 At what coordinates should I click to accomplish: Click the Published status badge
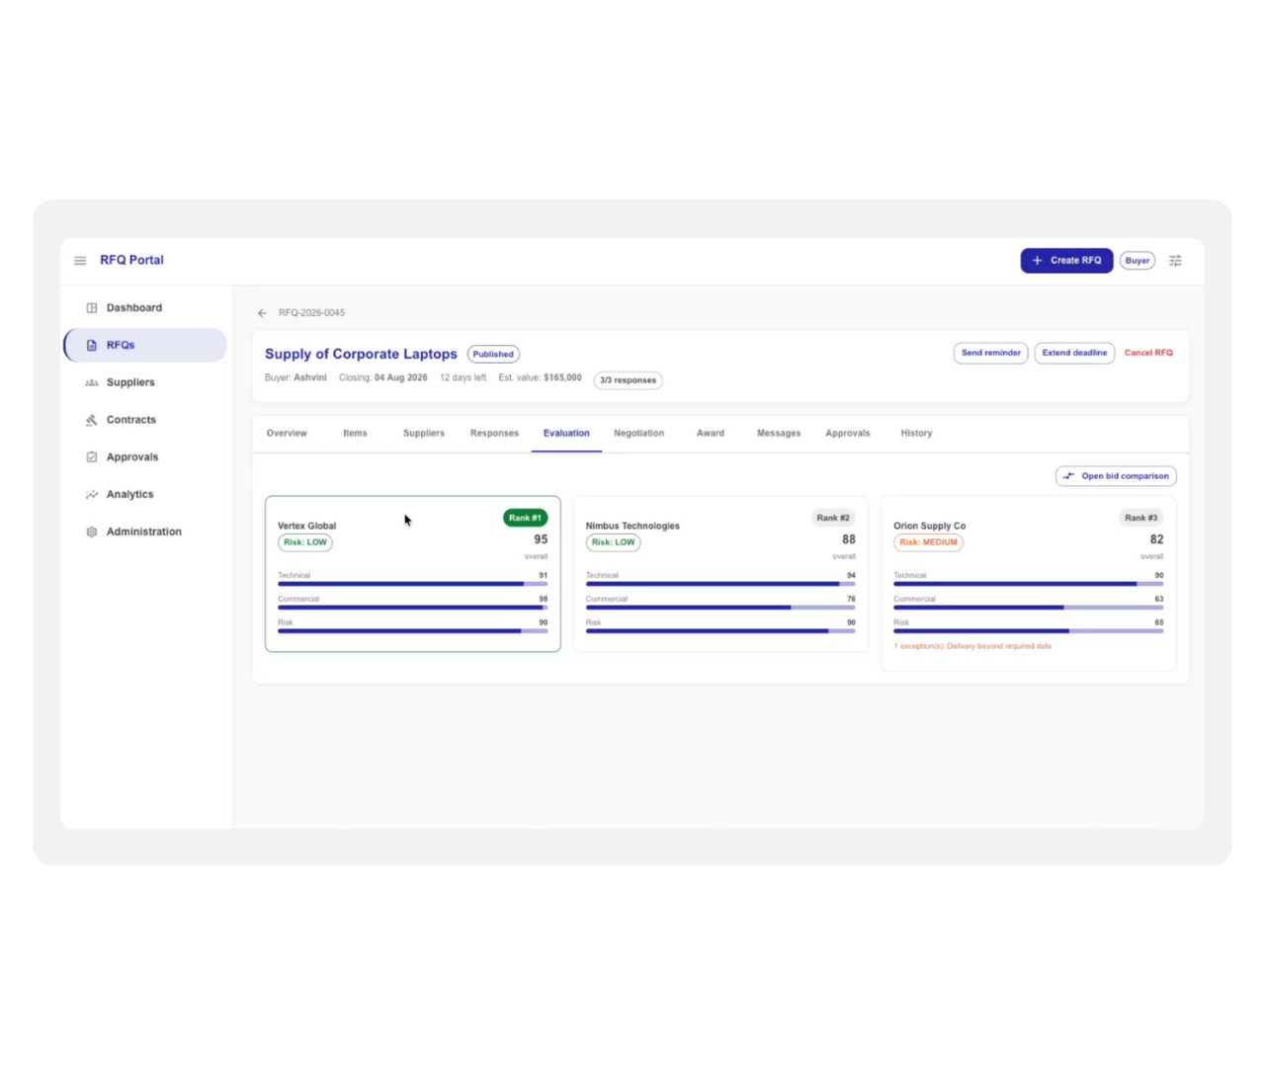[493, 355]
